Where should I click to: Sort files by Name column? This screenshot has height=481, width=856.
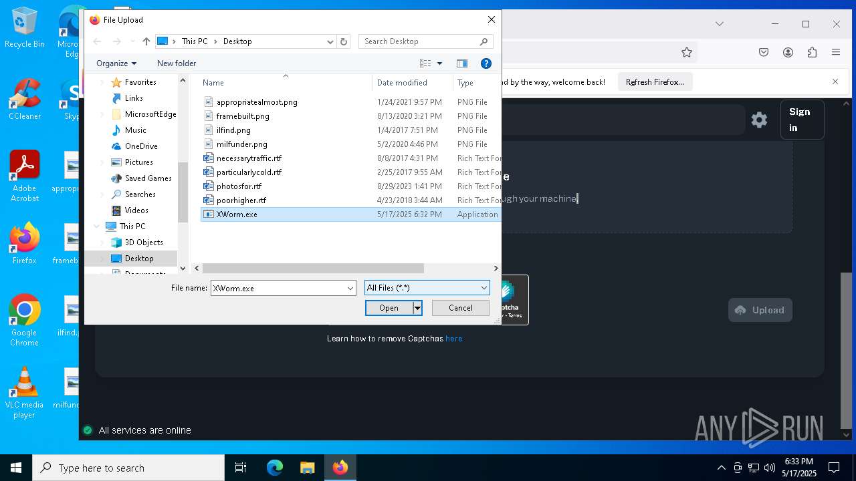point(286,83)
